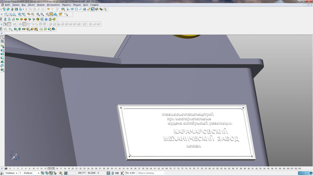Undo the last action via yellow arrow
Screen dimensions: 313x176
48,9
